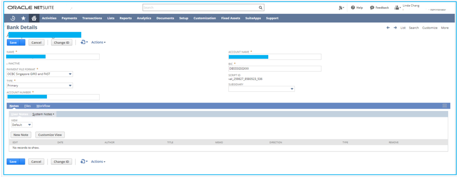Click the More link
This screenshot has height=177, width=457.
[x=445, y=28]
